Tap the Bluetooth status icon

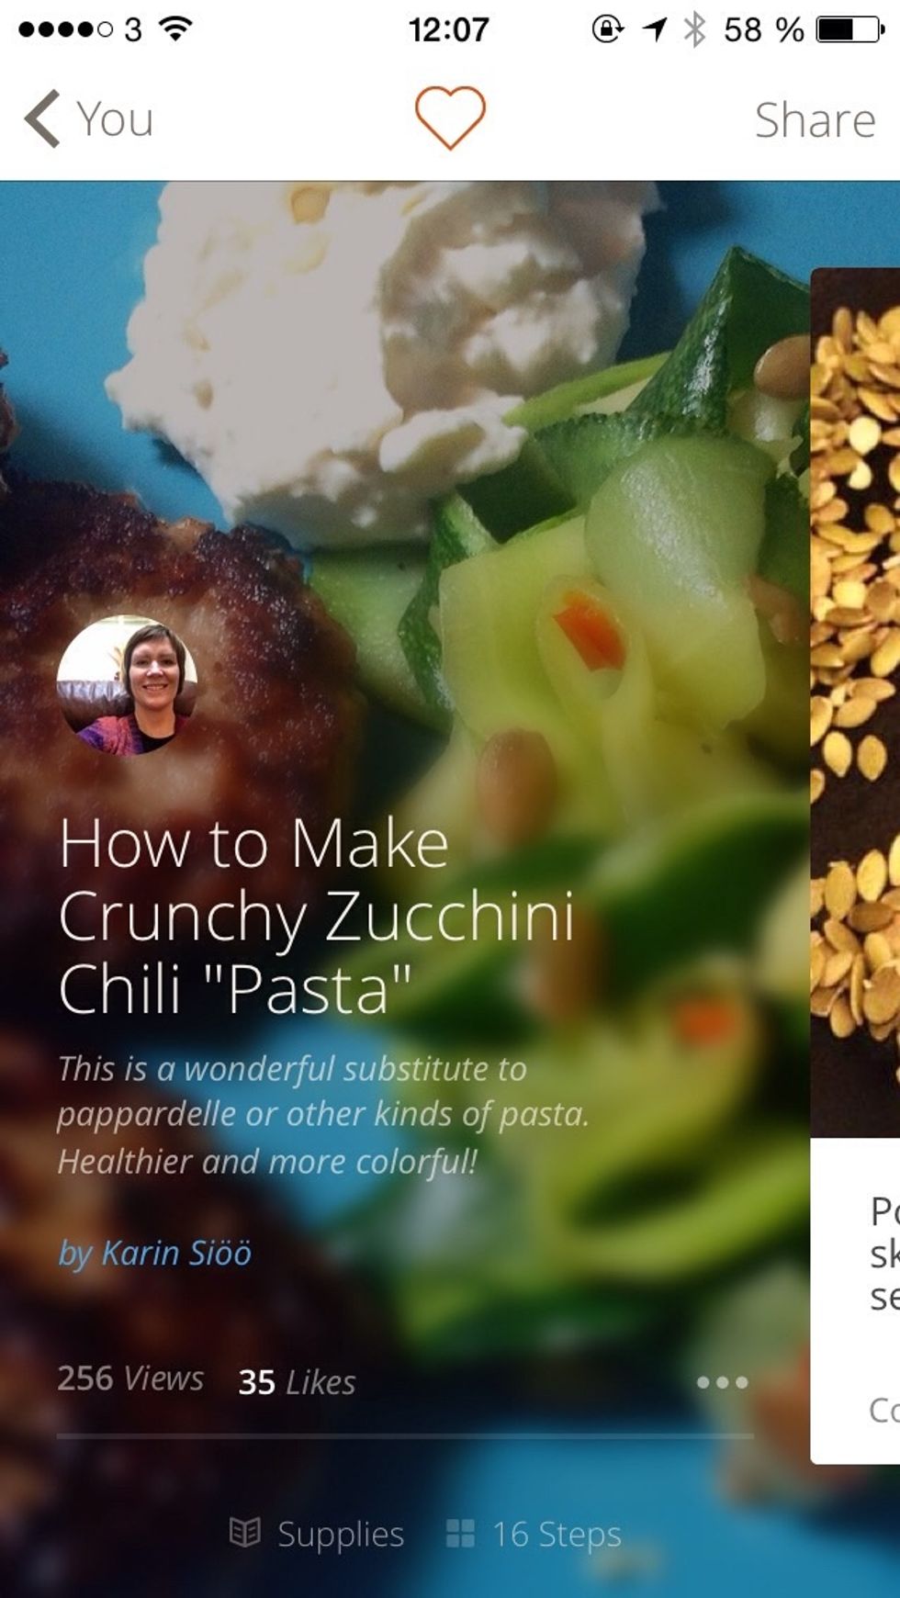coord(694,29)
